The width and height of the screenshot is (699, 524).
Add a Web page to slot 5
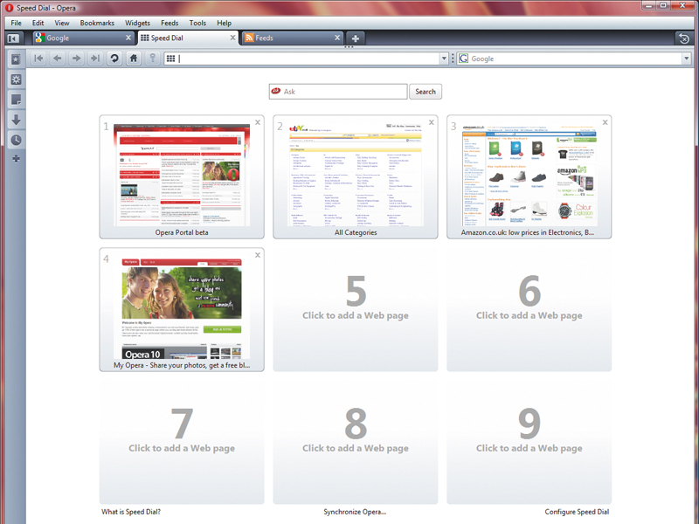[x=356, y=310]
